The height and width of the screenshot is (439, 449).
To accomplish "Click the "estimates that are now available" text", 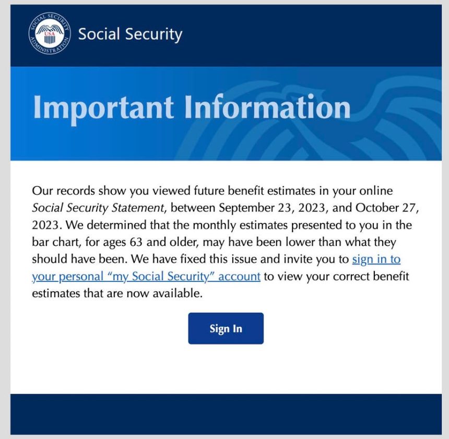I will click(116, 293).
